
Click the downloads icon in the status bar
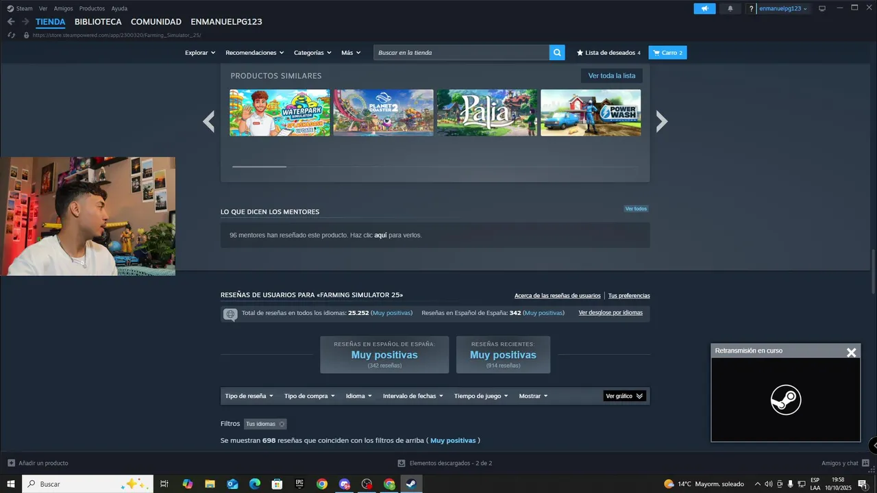tap(402, 463)
